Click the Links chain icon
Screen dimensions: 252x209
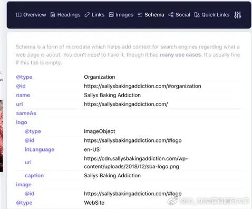[x=87, y=15]
